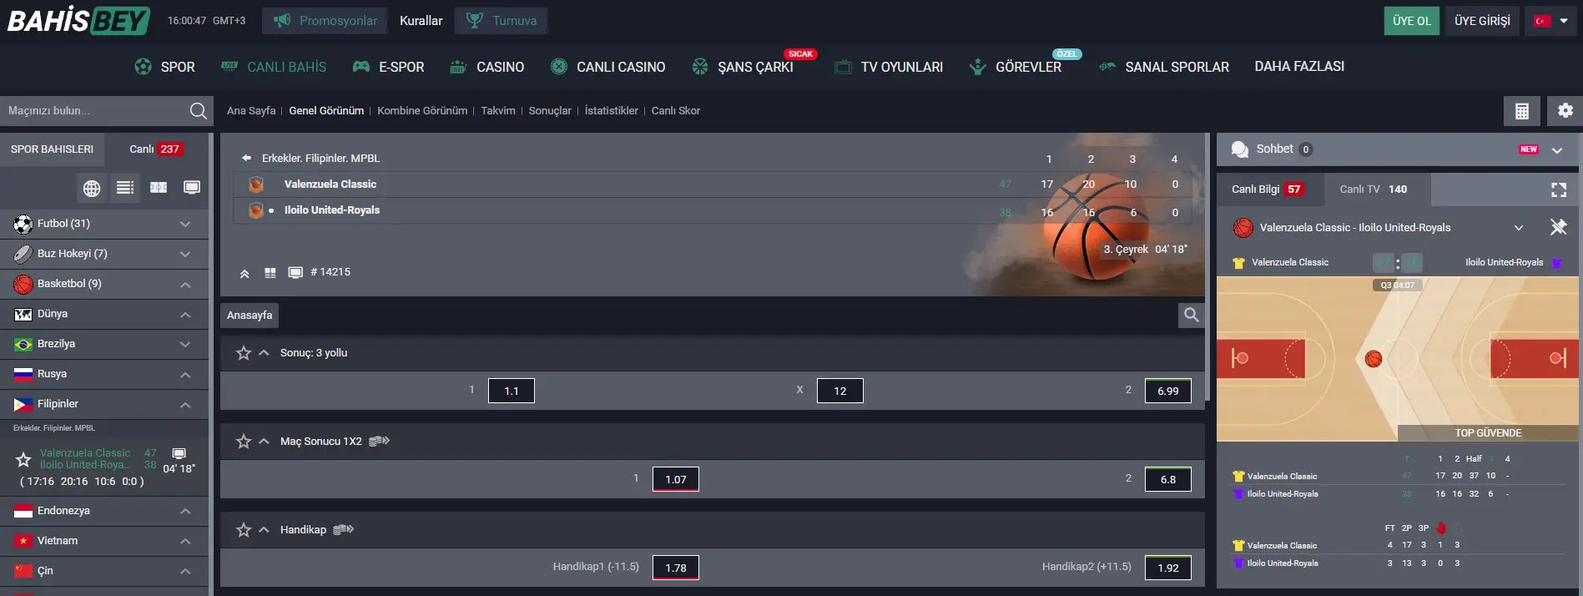Collapse the Sonuç: 3 yollu market
This screenshot has width=1583, height=596.
point(264,352)
